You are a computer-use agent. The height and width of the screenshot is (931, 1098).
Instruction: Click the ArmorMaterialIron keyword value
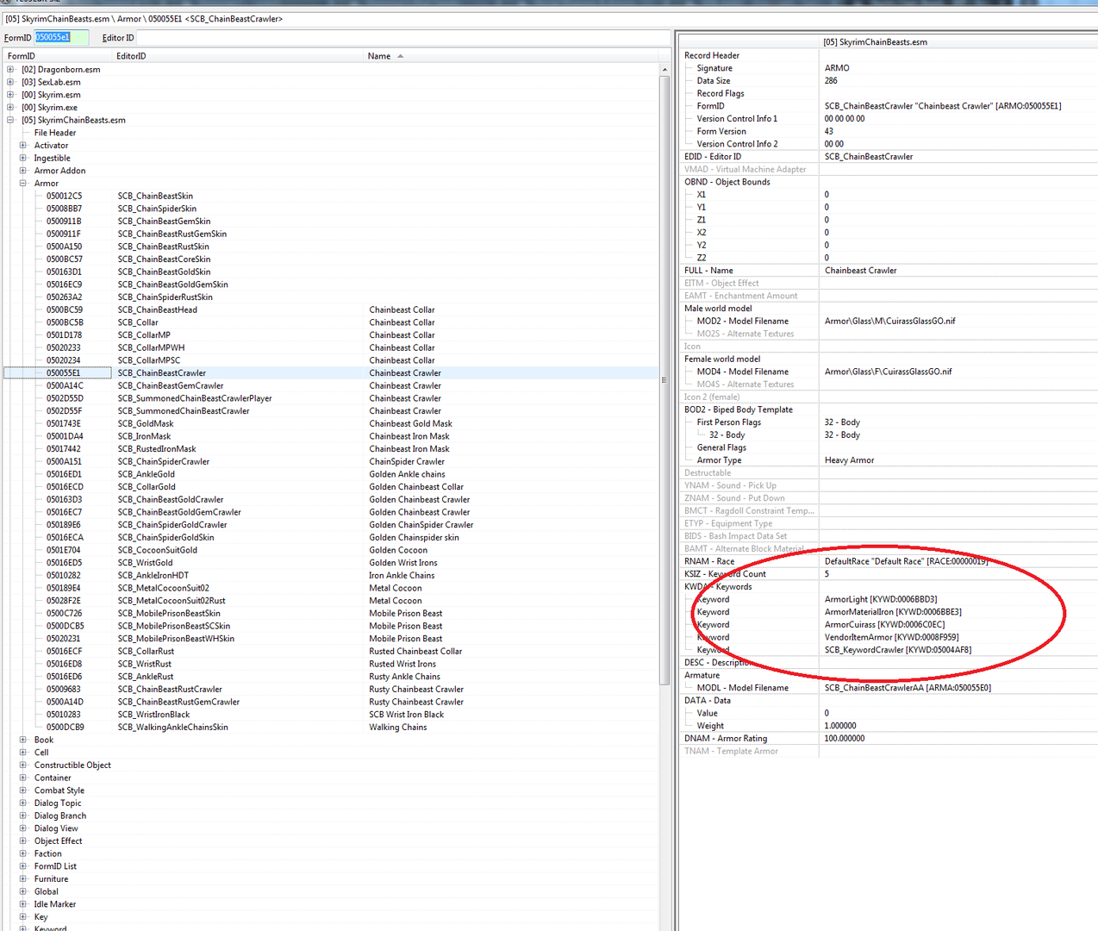click(893, 612)
